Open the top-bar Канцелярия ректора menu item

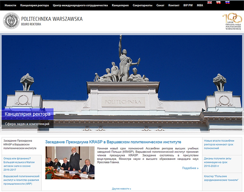tap(35, 5)
